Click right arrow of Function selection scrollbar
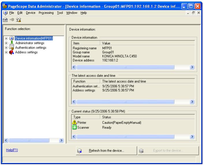 point(61,140)
